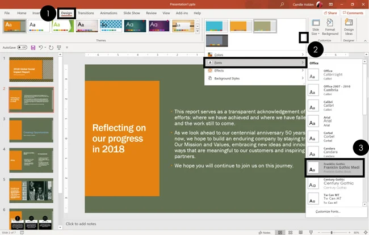
Task: Expand the Customize Quick Access Toolbar arrow
Action: pos(67,48)
